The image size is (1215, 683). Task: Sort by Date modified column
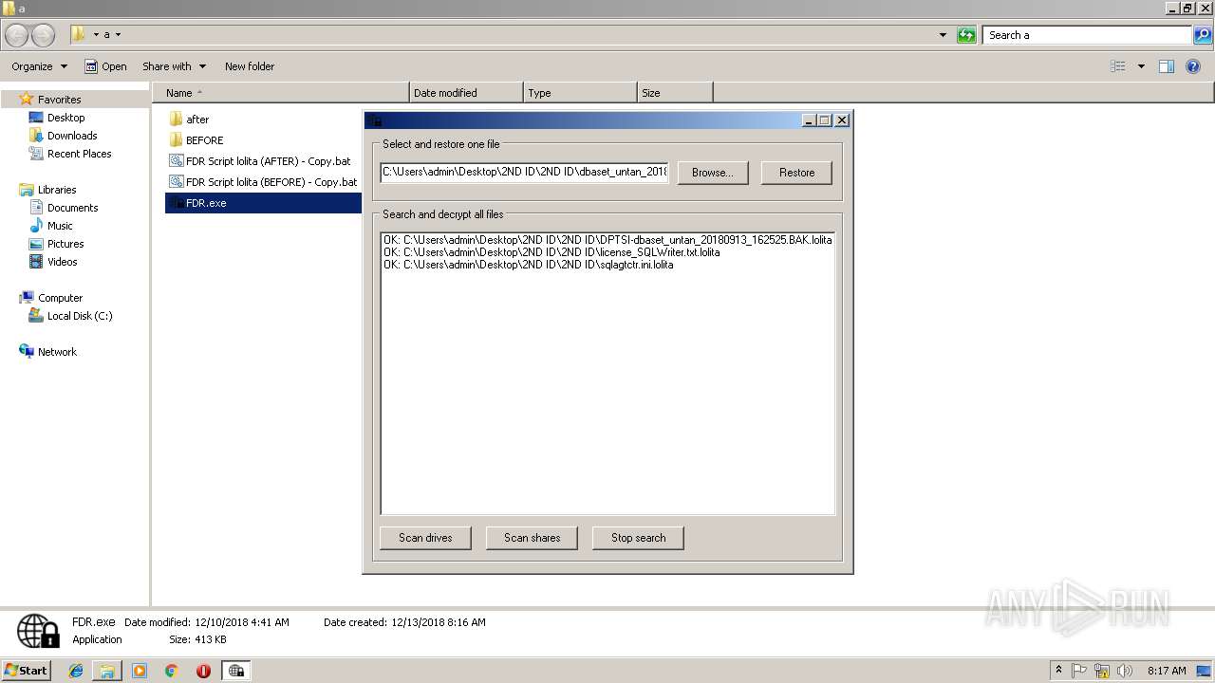point(466,93)
